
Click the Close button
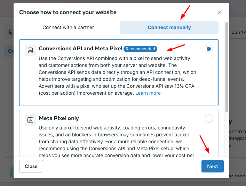click(31, 166)
